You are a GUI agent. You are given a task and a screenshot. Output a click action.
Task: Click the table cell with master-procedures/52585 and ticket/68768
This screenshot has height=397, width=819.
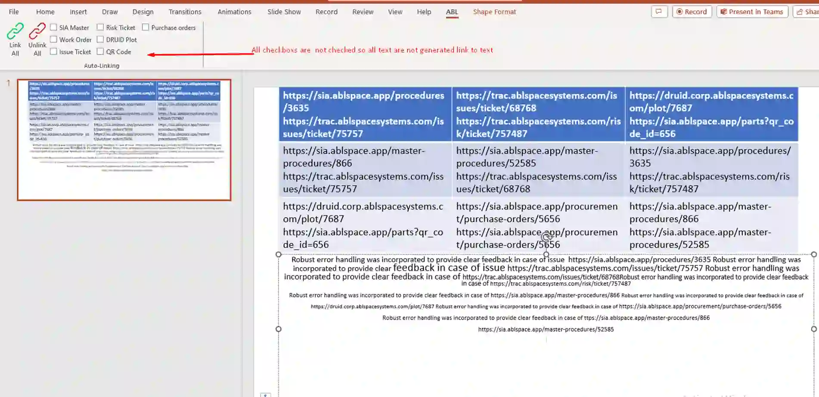pos(538,169)
